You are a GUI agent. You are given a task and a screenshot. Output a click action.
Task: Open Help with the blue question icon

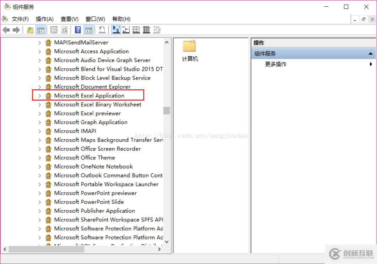(78, 30)
